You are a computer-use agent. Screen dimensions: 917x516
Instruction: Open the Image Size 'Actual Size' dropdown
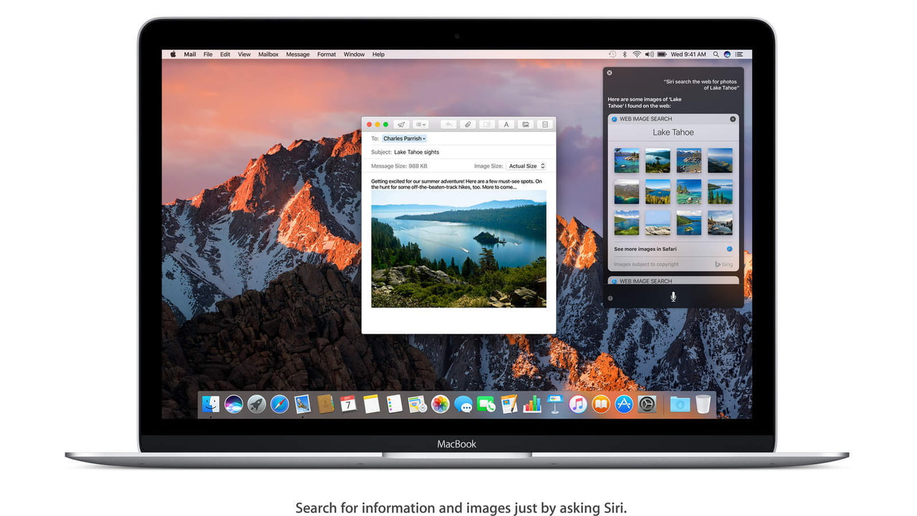[x=527, y=166]
